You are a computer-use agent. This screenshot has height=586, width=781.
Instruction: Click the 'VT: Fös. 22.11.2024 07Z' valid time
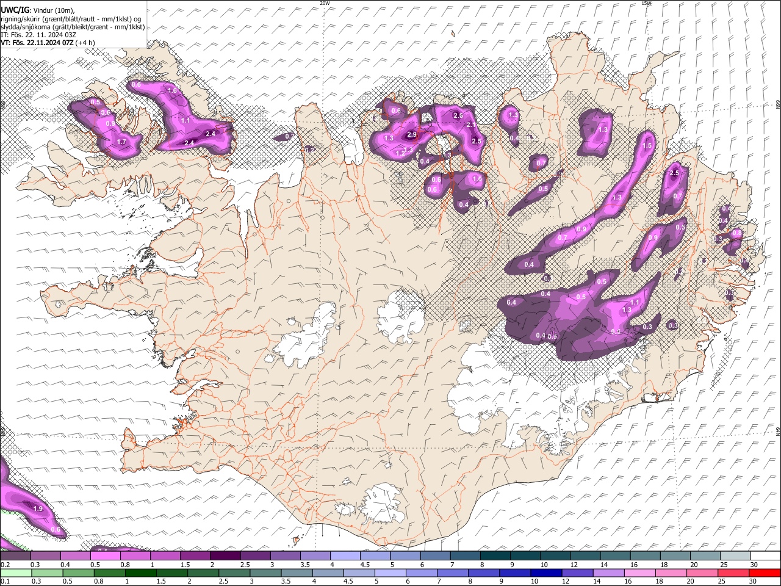coord(37,43)
